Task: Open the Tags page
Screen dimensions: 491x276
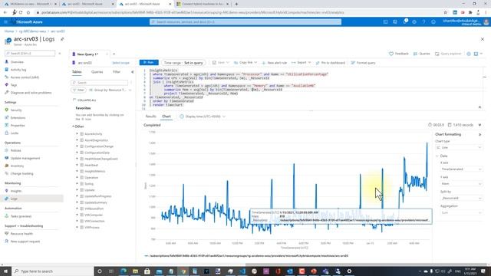Action: click(14, 85)
